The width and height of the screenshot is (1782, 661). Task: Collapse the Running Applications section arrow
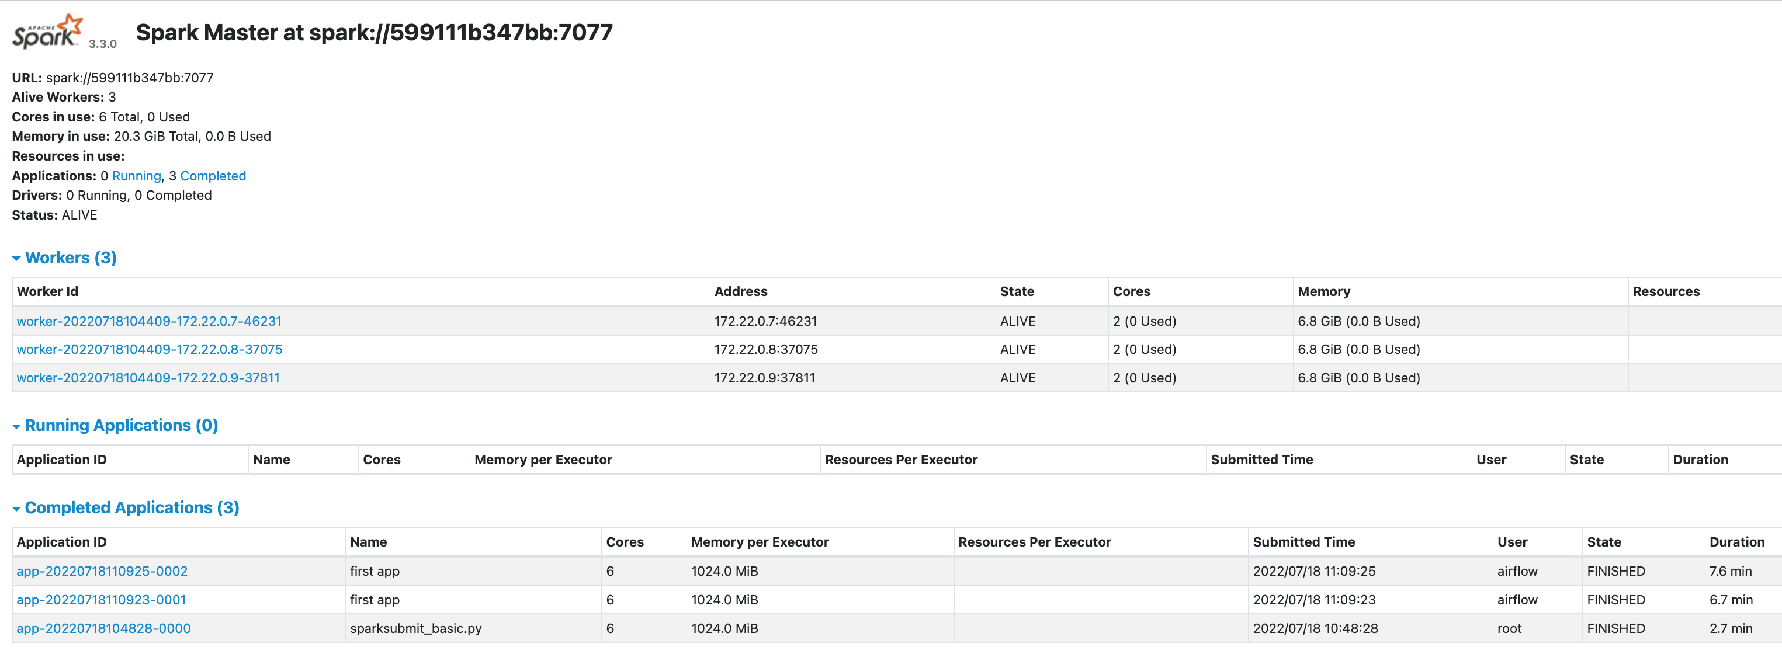[16, 427]
